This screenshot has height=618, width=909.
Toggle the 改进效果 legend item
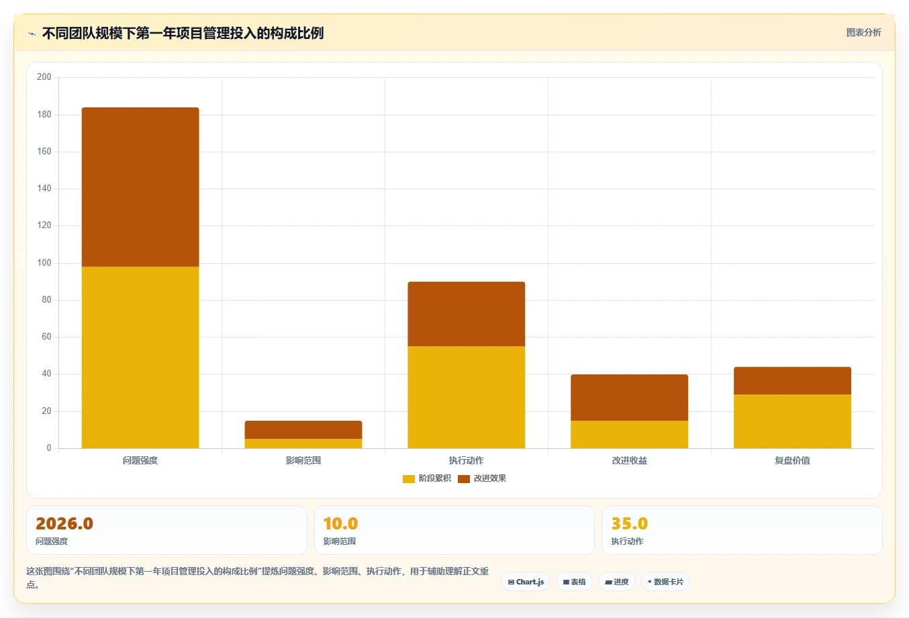(x=482, y=478)
